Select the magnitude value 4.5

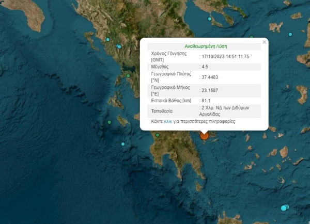click(x=206, y=67)
